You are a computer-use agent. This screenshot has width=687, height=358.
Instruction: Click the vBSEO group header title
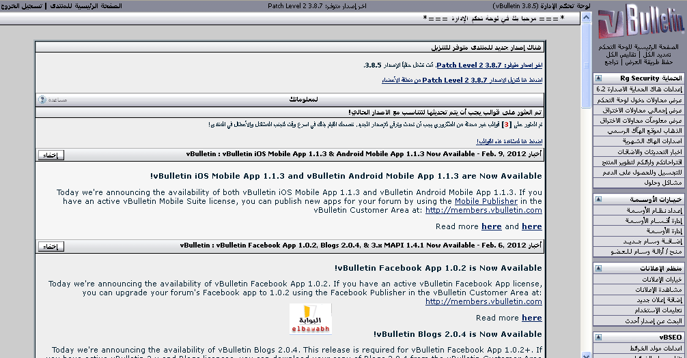point(671,338)
